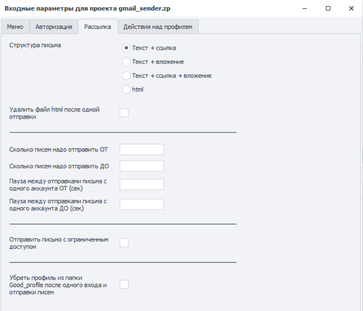Select the Текст + ссылка radio option
363x311 pixels.
[127, 48]
